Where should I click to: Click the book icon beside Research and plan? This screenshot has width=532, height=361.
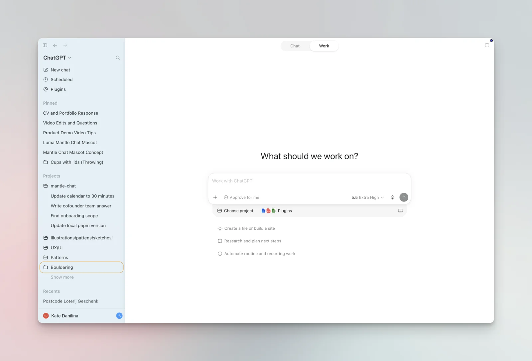point(220,241)
